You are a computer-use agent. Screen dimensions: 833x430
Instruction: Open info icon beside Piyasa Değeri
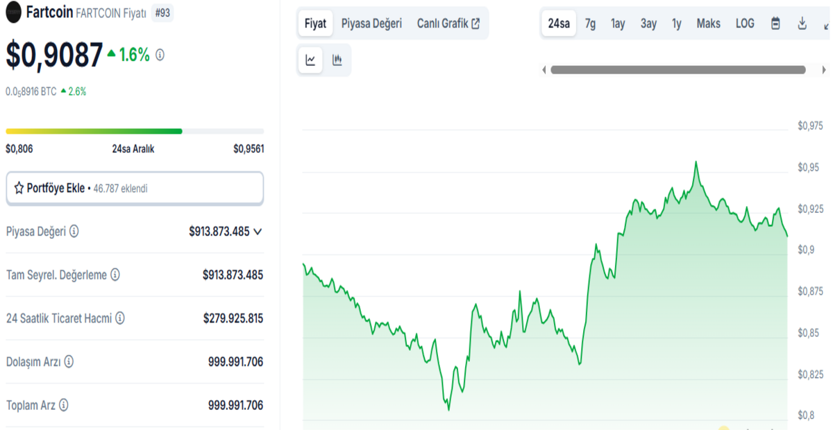(74, 232)
